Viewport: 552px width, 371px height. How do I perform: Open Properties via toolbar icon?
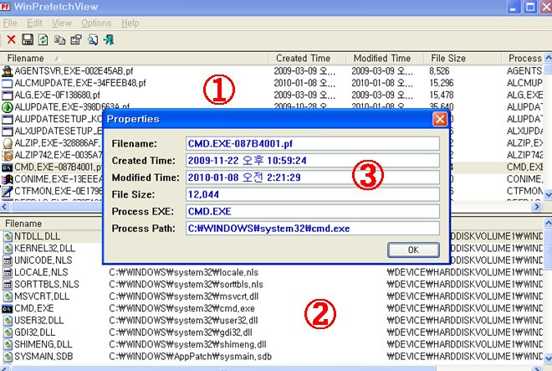[76, 40]
